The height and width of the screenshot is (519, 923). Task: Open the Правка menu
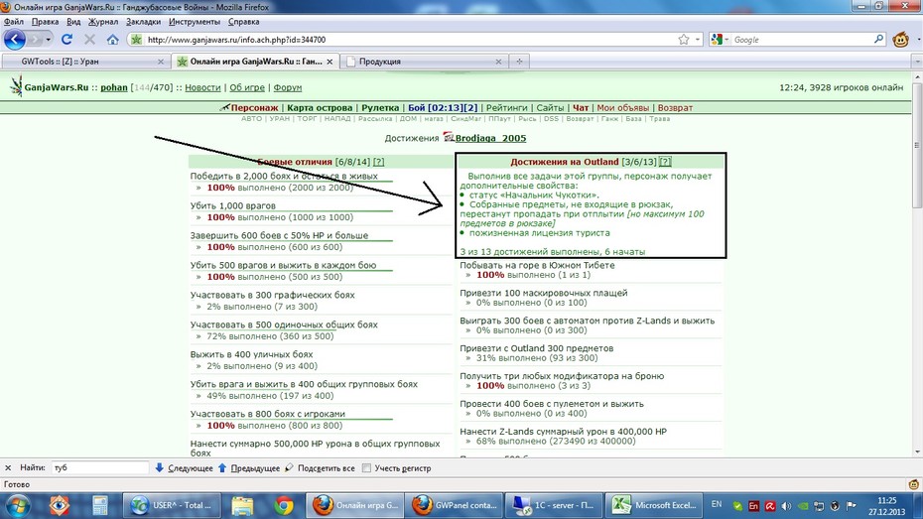(x=45, y=22)
